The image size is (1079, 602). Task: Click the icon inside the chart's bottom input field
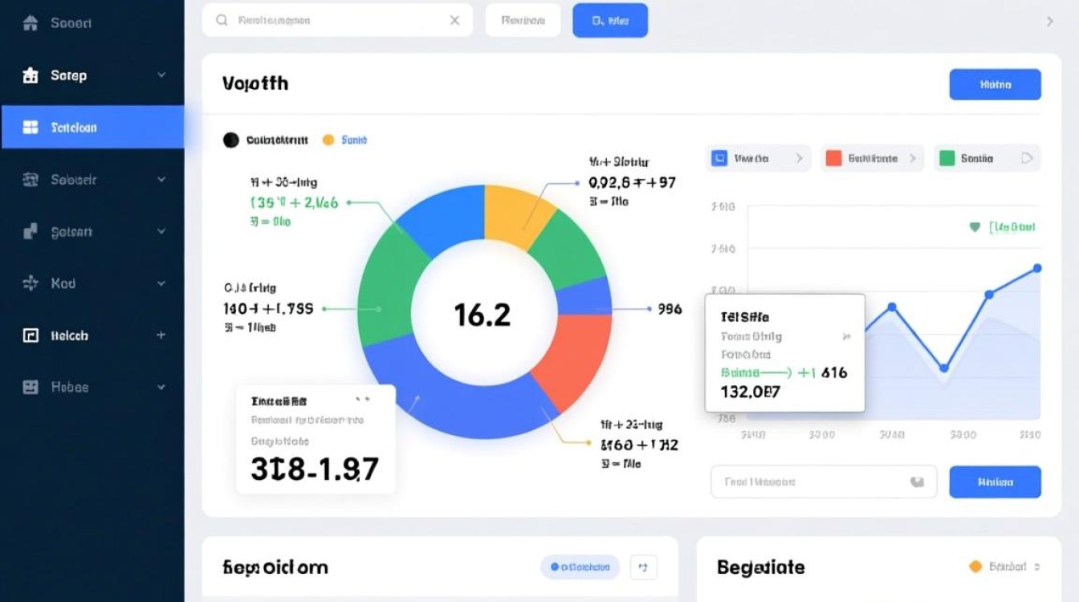click(x=916, y=482)
